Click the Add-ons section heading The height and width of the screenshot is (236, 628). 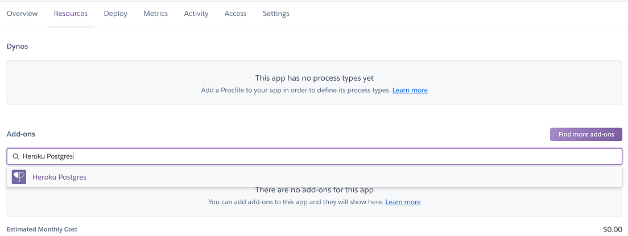click(x=20, y=134)
